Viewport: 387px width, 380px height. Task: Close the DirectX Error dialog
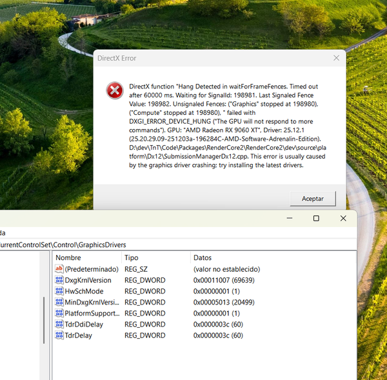point(336,58)
